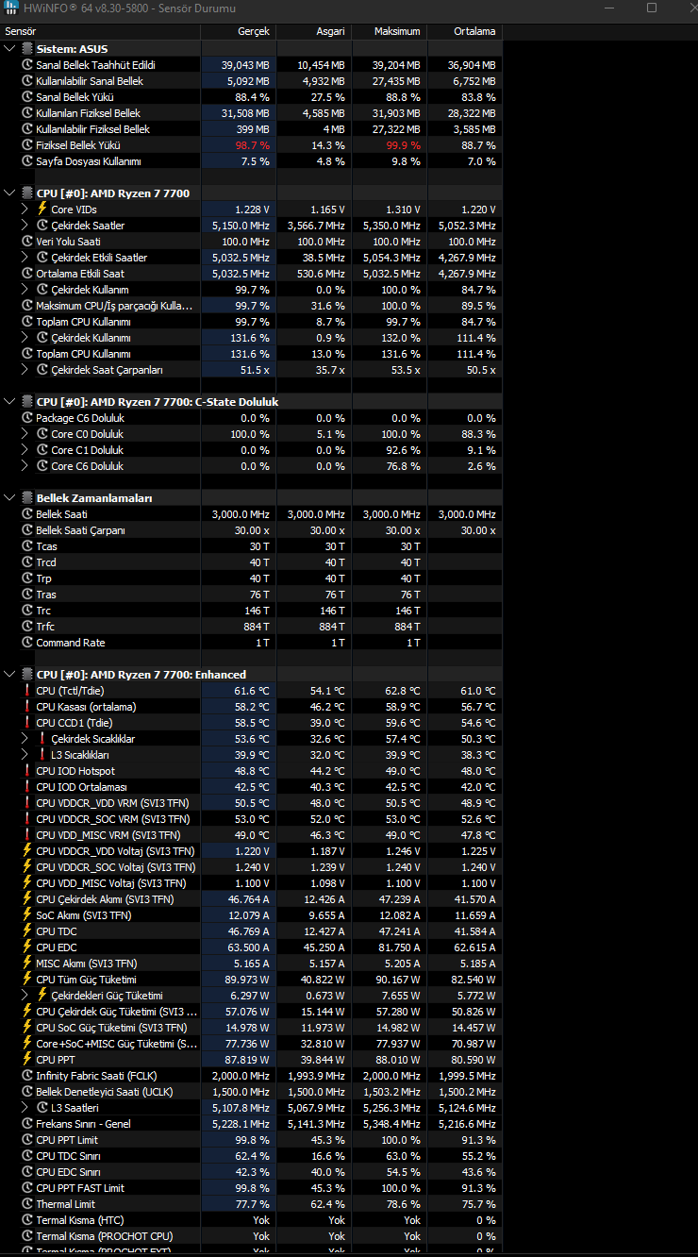
Task: Click chip icon beside Sistem: ASUS header
Action: tap(26, 49)
